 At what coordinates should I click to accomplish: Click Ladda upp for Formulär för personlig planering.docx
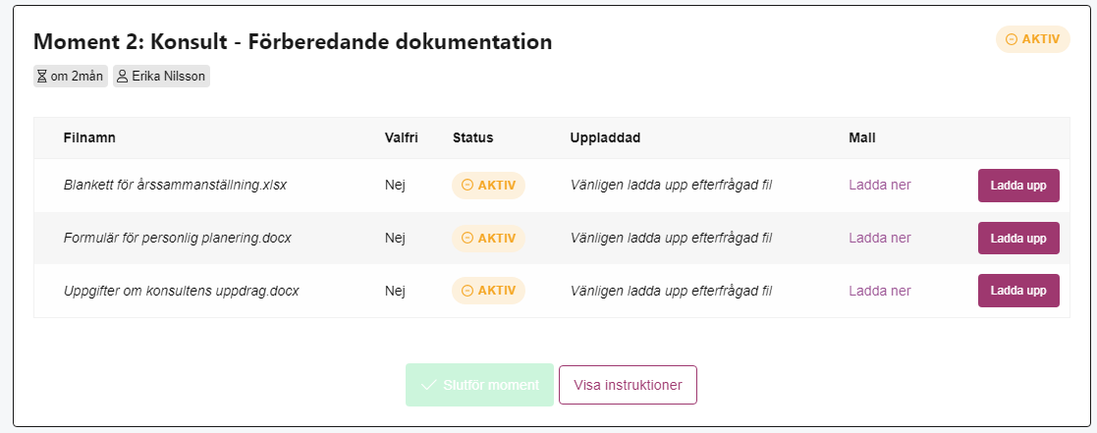point(1018,238)
